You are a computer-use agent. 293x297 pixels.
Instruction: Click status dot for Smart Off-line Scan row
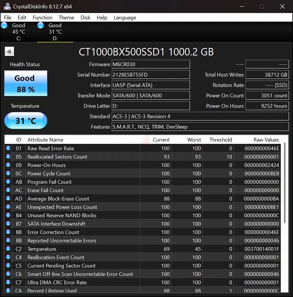click(8, 274)
